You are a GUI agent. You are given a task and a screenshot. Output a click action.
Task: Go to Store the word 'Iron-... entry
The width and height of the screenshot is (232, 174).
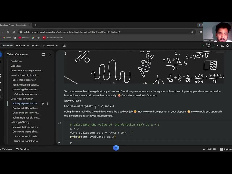(26, 141)
